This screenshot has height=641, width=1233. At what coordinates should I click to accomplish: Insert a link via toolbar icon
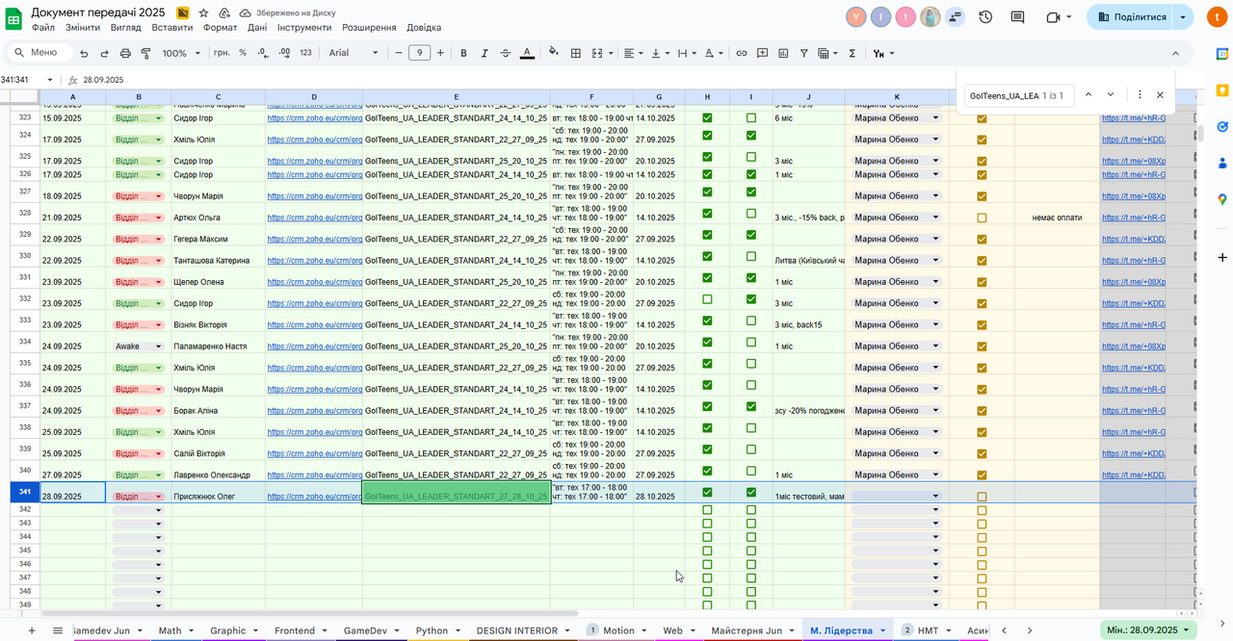pyautogui.click(x=742, y=53)
